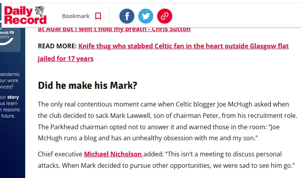Click the "jailed for 17 years" link text
301x178 pixels.
[66, 59]
